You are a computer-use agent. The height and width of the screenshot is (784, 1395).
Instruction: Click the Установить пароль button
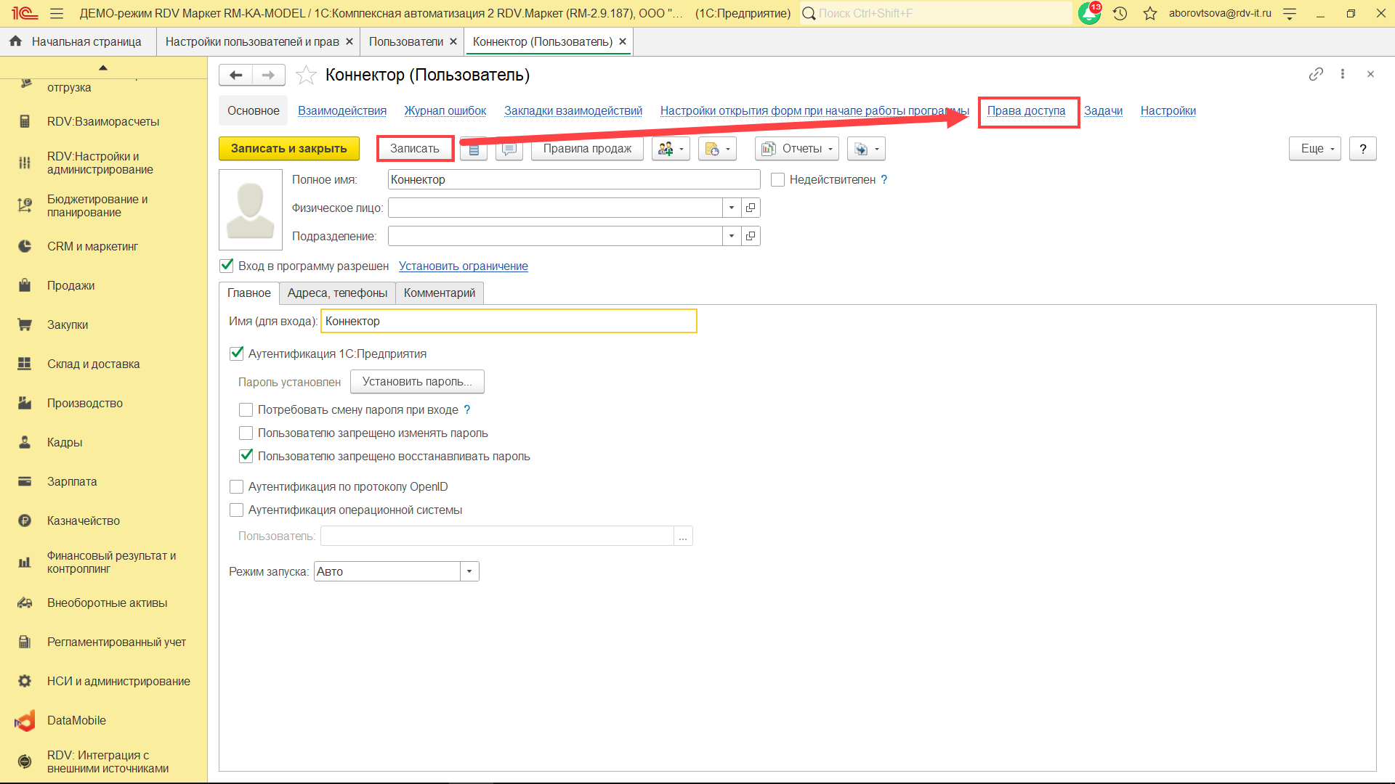[x=416, y=382]
